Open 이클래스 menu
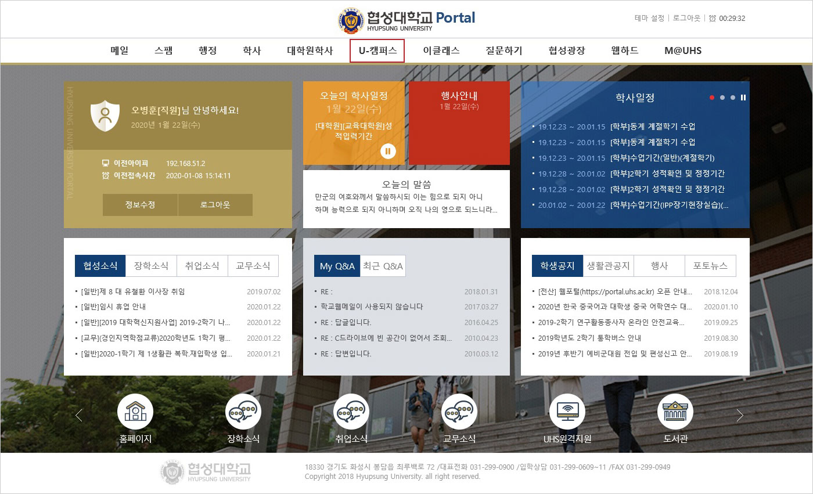This screenshot has height=494, width=813. [441, 51]
